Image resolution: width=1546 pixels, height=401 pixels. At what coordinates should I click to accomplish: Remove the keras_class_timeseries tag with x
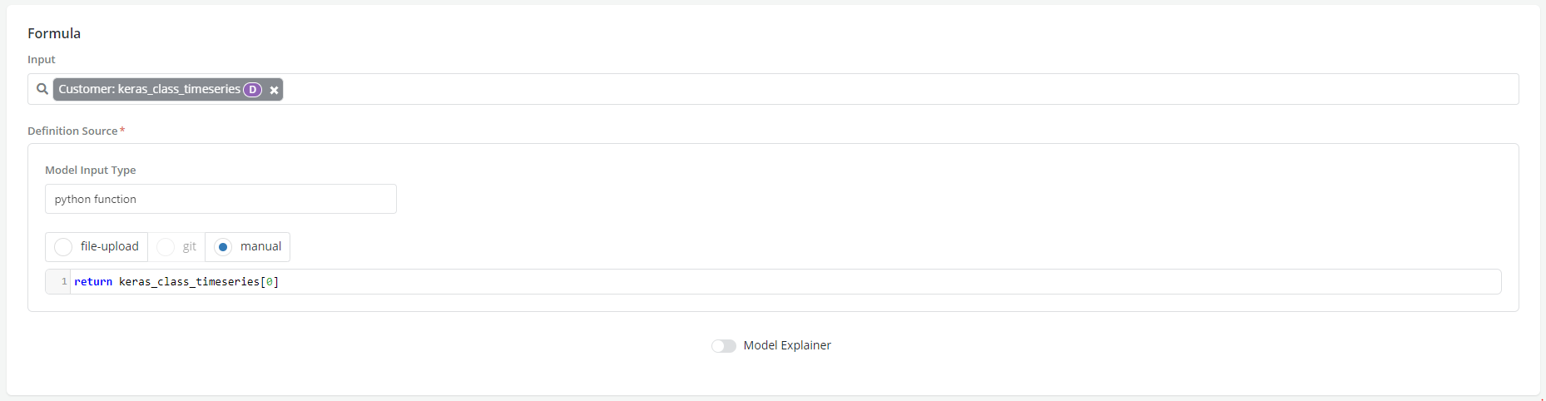click(274, 90)
